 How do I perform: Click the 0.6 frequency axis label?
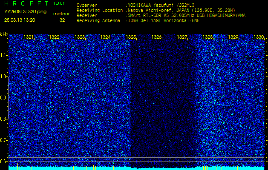coord(4,161)
